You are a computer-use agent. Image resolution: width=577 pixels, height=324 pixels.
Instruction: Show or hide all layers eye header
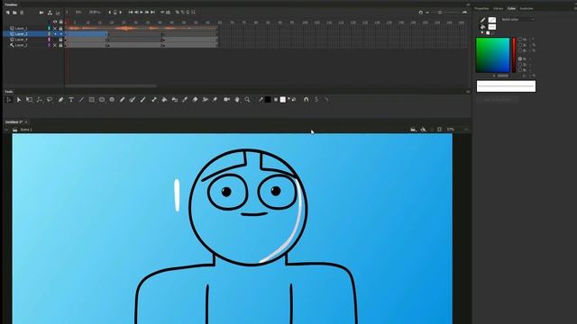coord(55,22)
